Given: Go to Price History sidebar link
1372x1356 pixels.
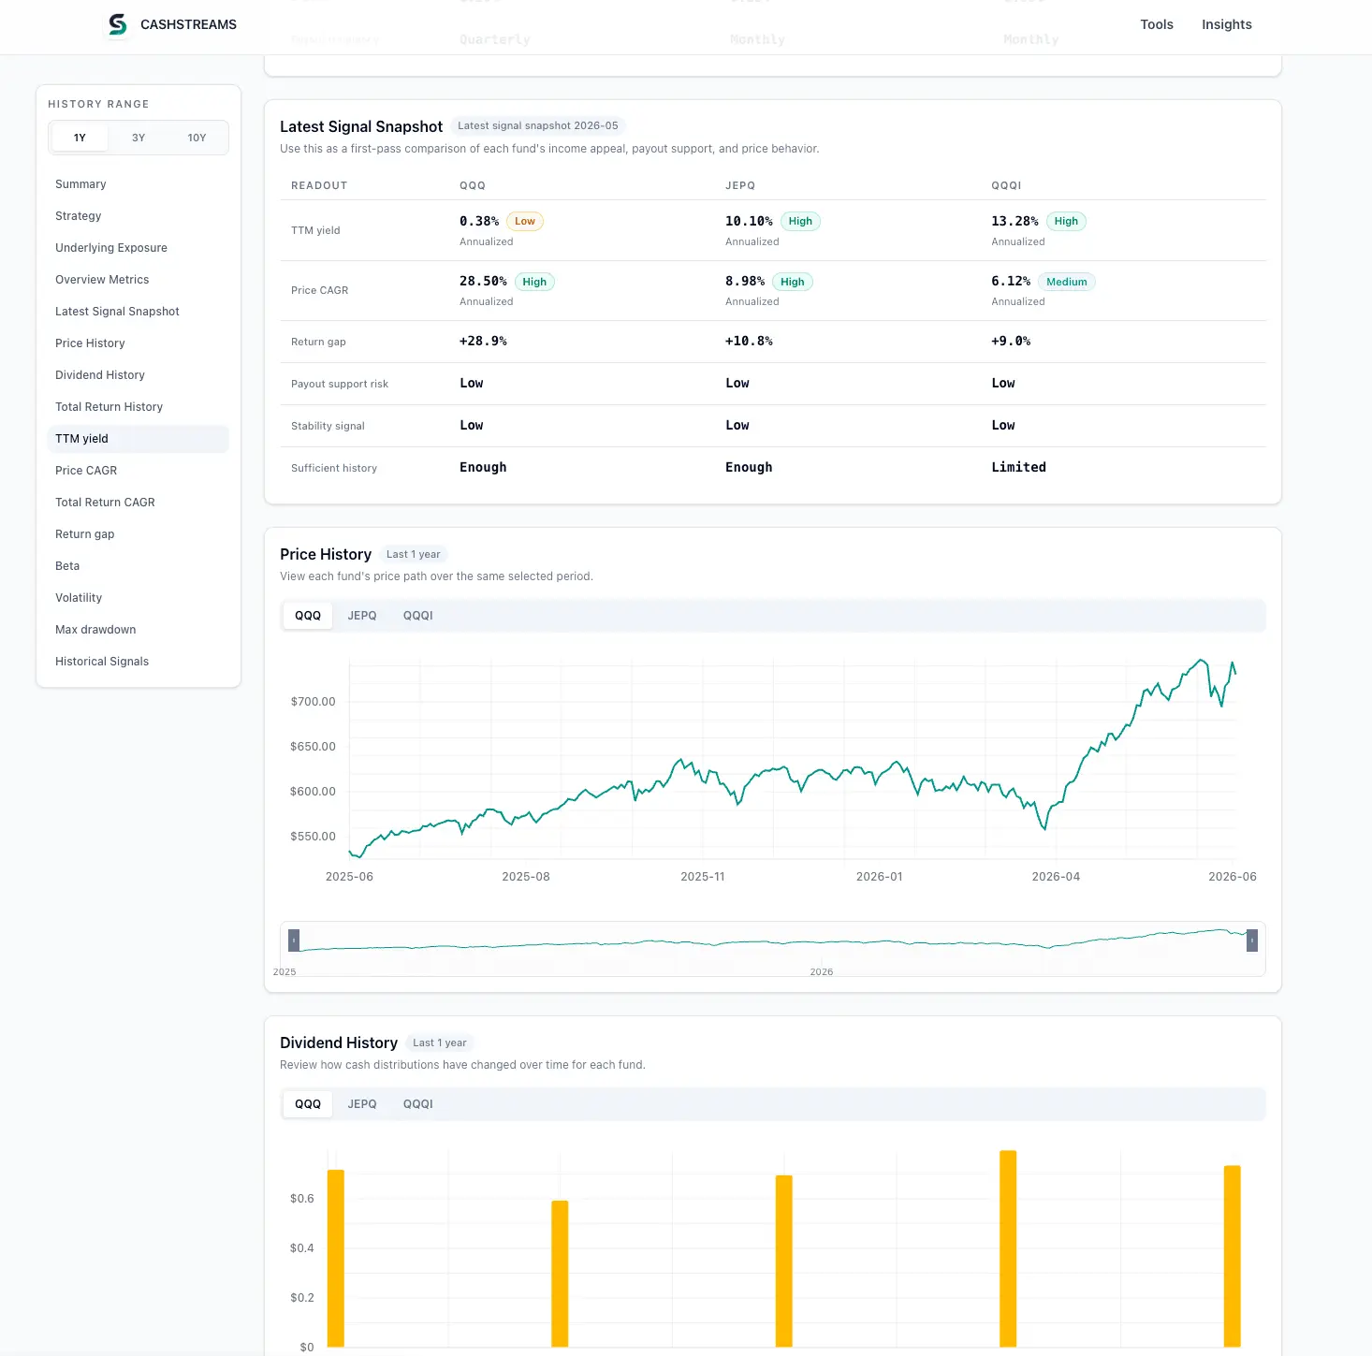Looking at the screenshot, I should (138, 343).
